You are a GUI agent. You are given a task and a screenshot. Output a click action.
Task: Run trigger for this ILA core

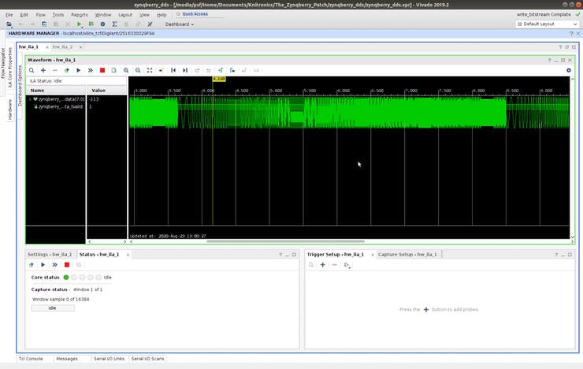tap(78, 70)
